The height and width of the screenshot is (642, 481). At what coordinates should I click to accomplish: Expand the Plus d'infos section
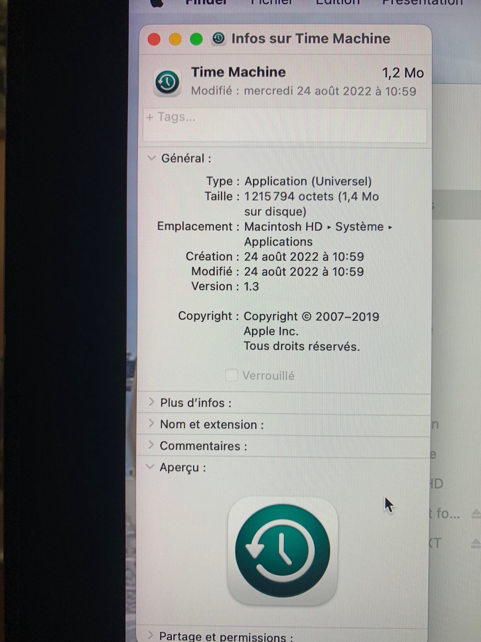pos(151,402)
